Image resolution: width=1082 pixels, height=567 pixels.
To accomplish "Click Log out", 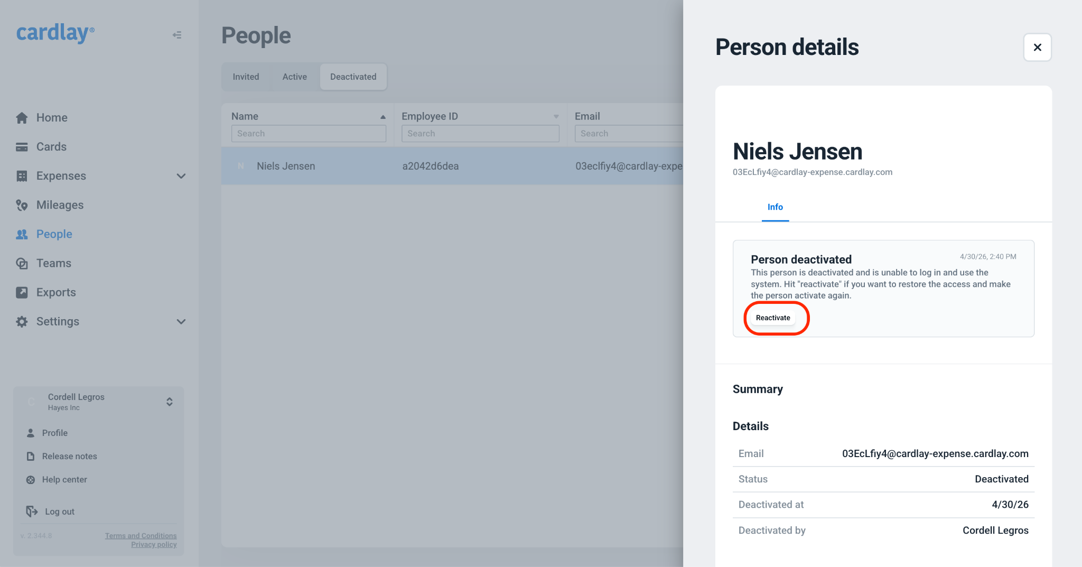I will click(x=60, y=512).
